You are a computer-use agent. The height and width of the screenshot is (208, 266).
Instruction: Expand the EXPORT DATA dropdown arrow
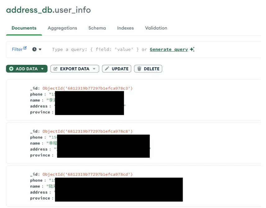click(x=94, y=69)
